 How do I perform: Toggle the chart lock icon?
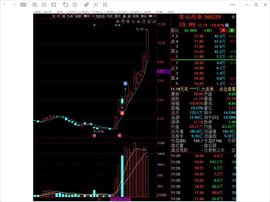coord(144,22)
